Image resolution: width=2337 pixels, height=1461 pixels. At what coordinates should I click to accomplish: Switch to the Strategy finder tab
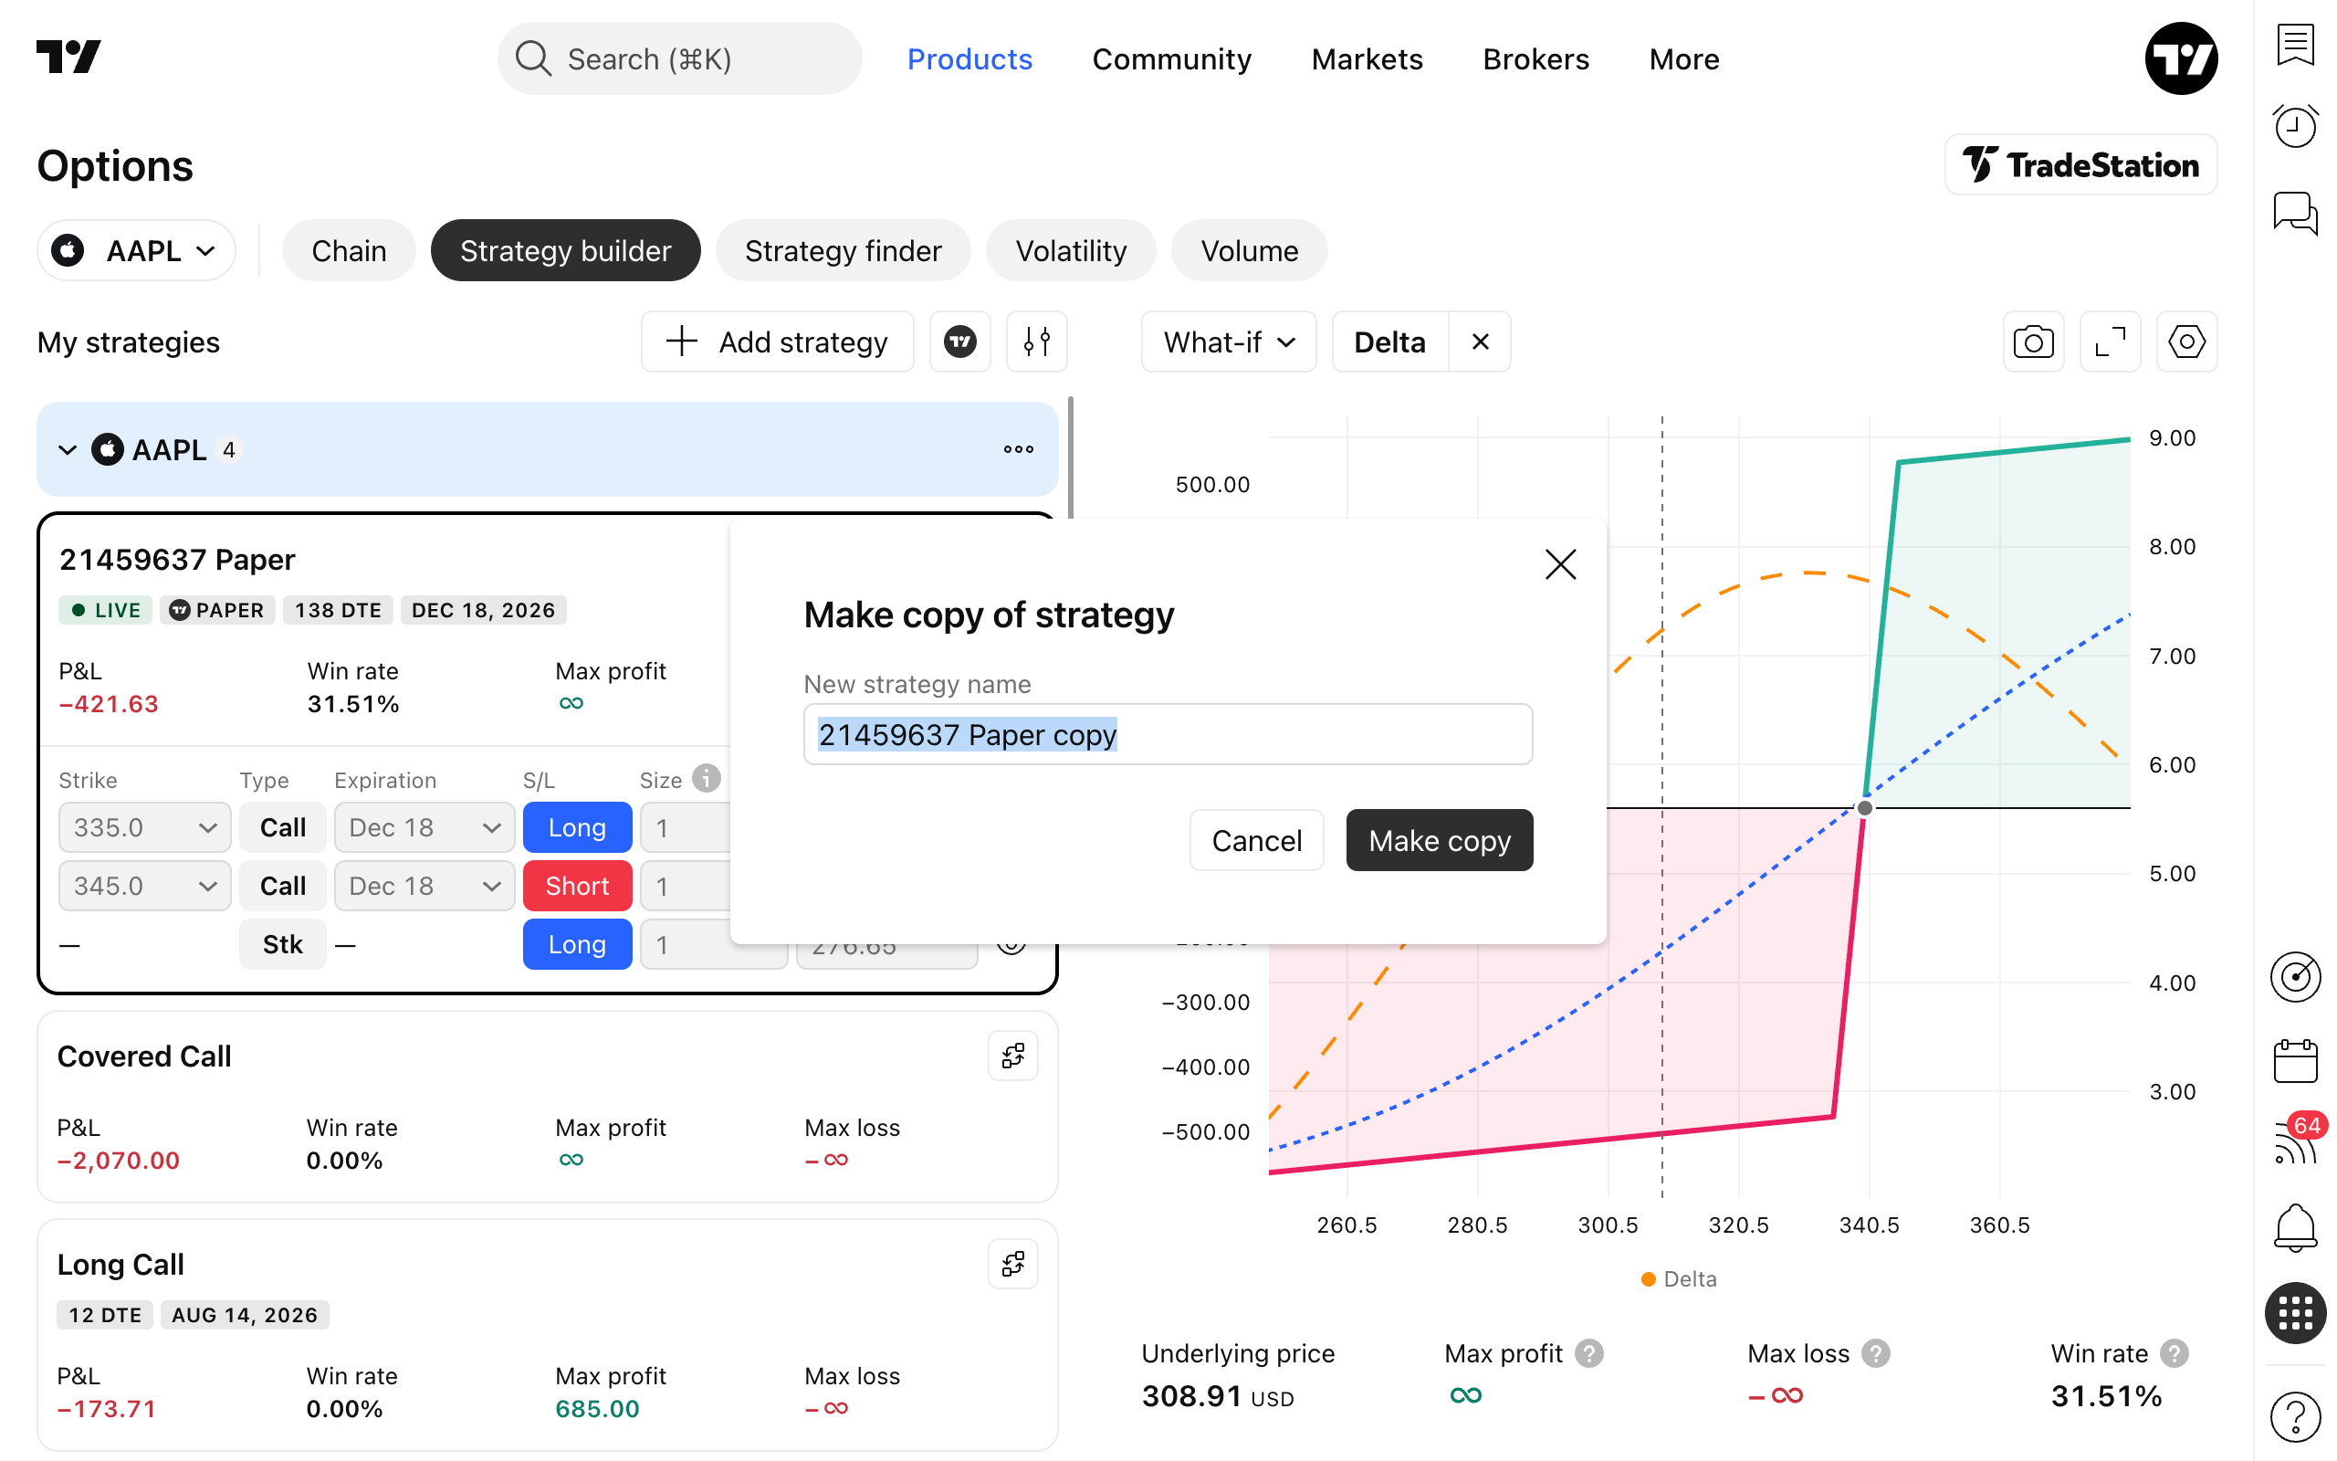tap(842, 251)
